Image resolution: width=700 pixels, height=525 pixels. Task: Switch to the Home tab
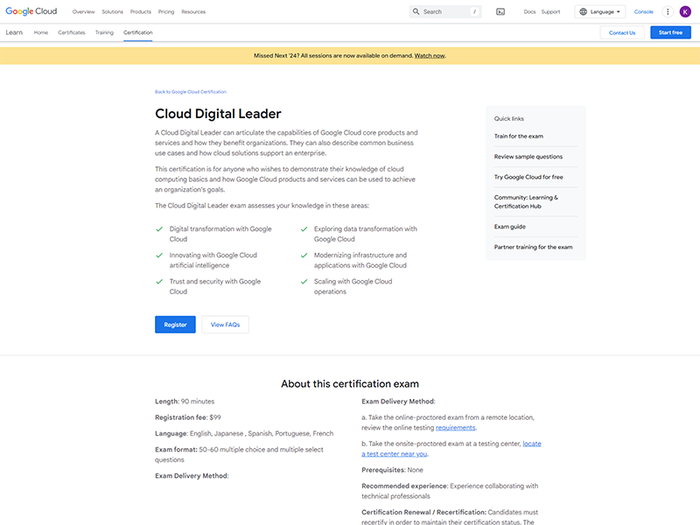click(41, 32)
